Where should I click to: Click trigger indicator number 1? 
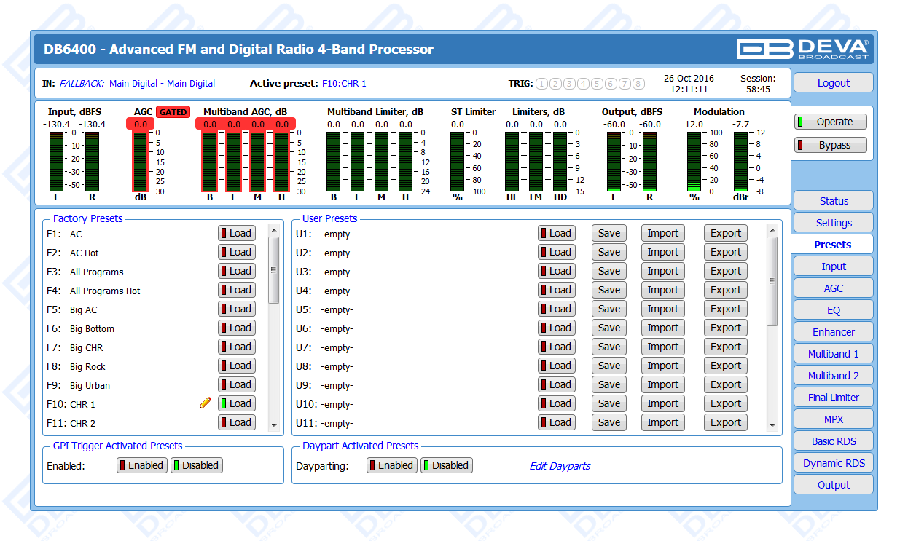[x=541, y=84]
